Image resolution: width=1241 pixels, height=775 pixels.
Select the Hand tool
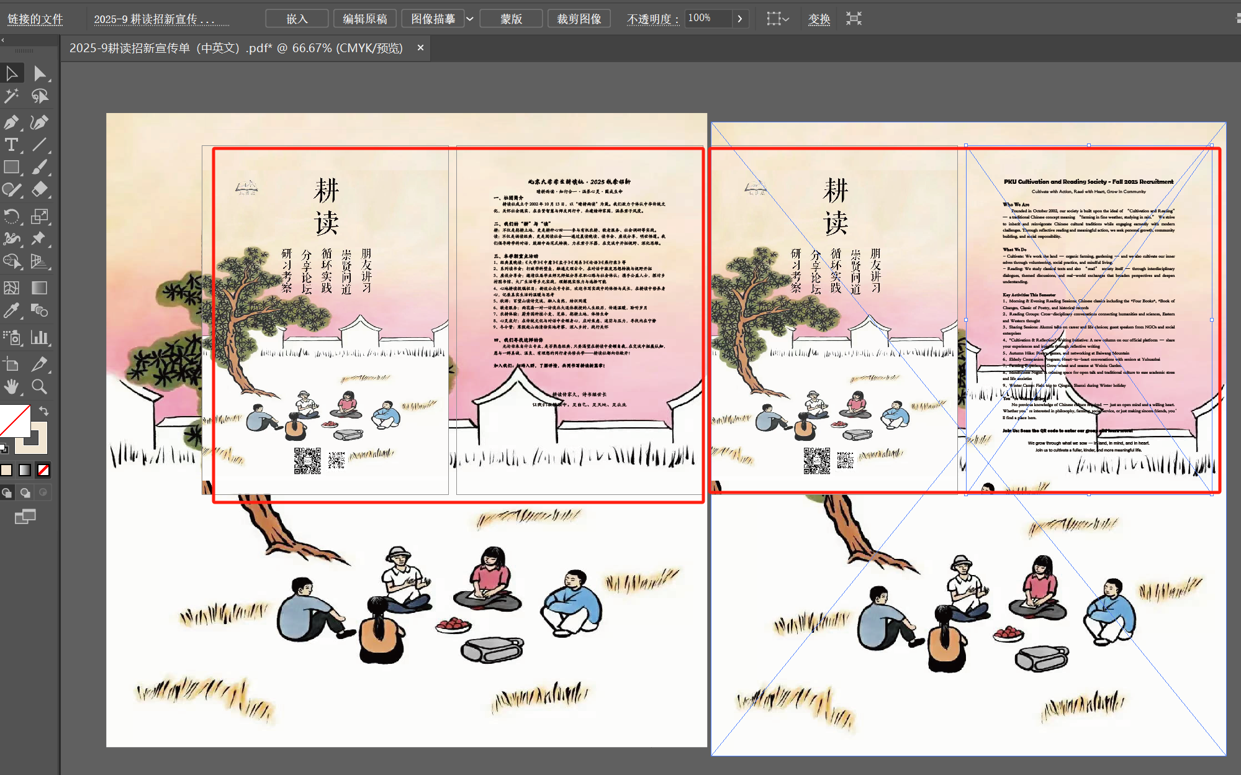click(x=12, y=386)
